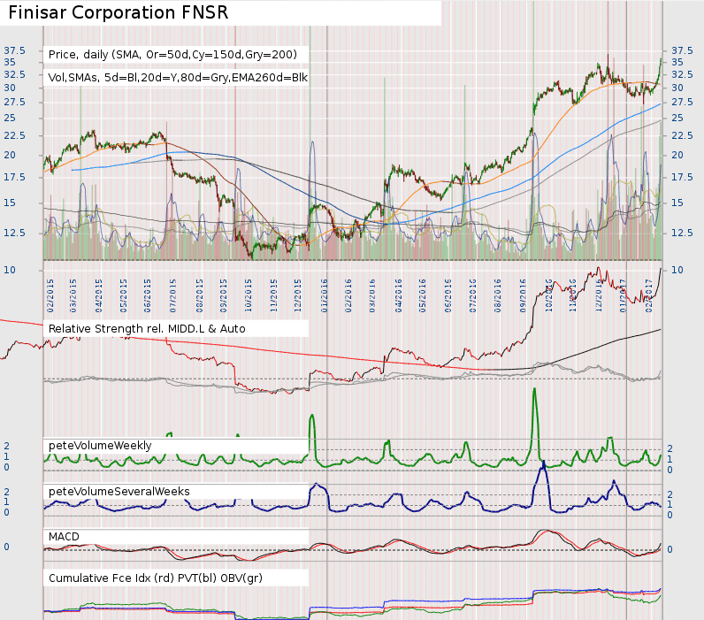Click the blue peteVolumeSeveralWeeks peak near 10/2016
704x620 pixels.
click(543, 465)
